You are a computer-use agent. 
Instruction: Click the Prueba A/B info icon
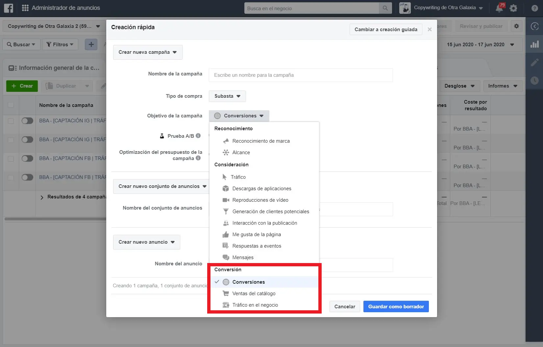point(198,136)
